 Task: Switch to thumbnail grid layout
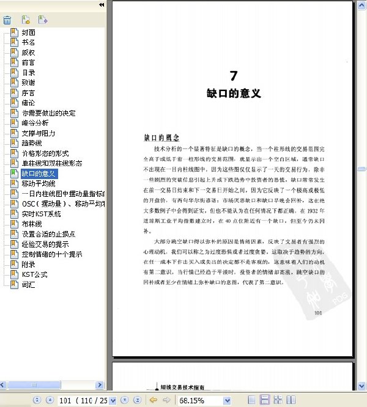[x=278, y=400]
